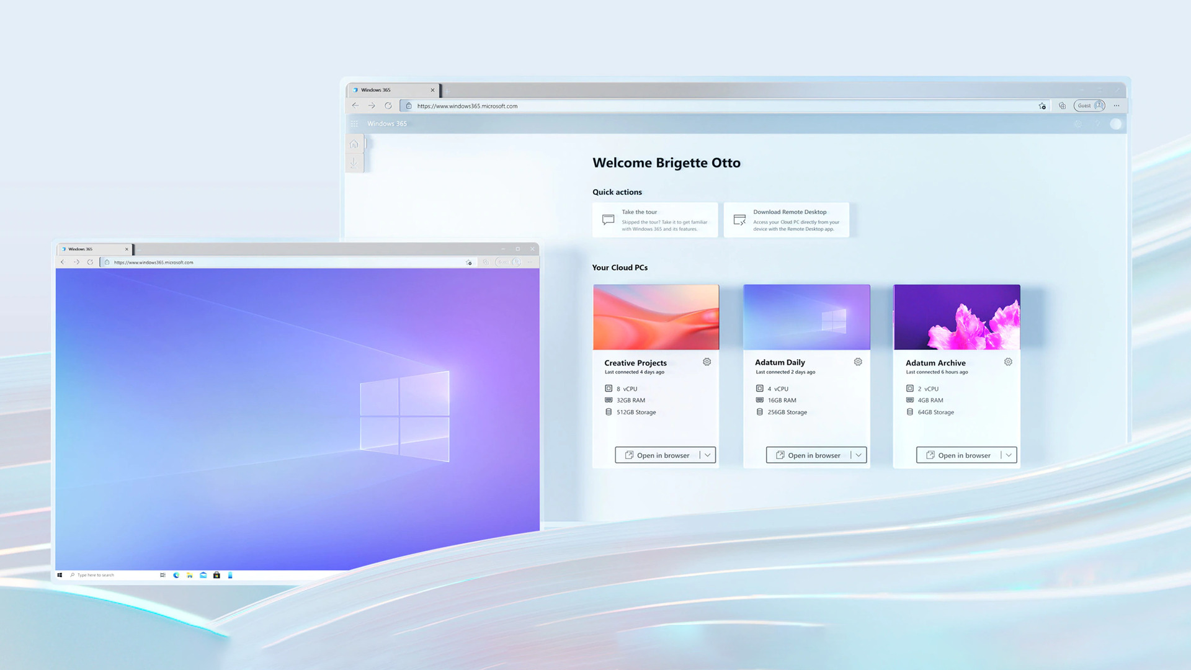
Task: Open the app launcher grid icon
Action: [354, 124]
